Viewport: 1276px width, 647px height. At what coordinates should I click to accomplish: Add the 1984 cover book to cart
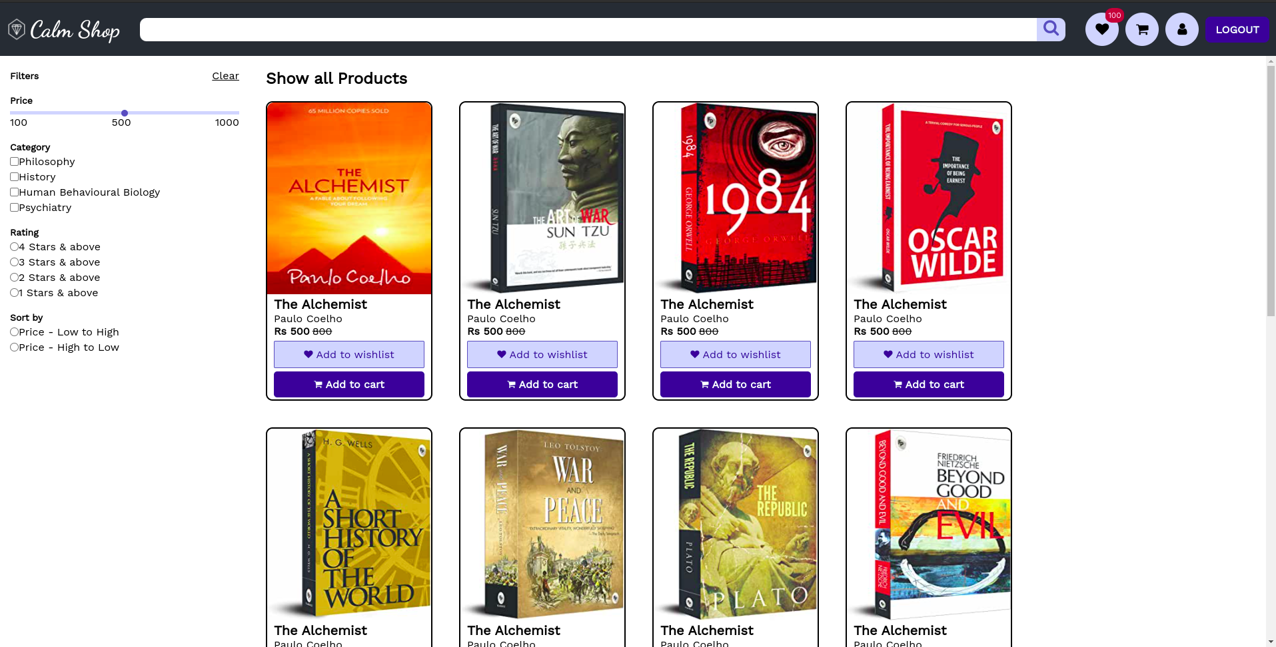click(736, 385)
